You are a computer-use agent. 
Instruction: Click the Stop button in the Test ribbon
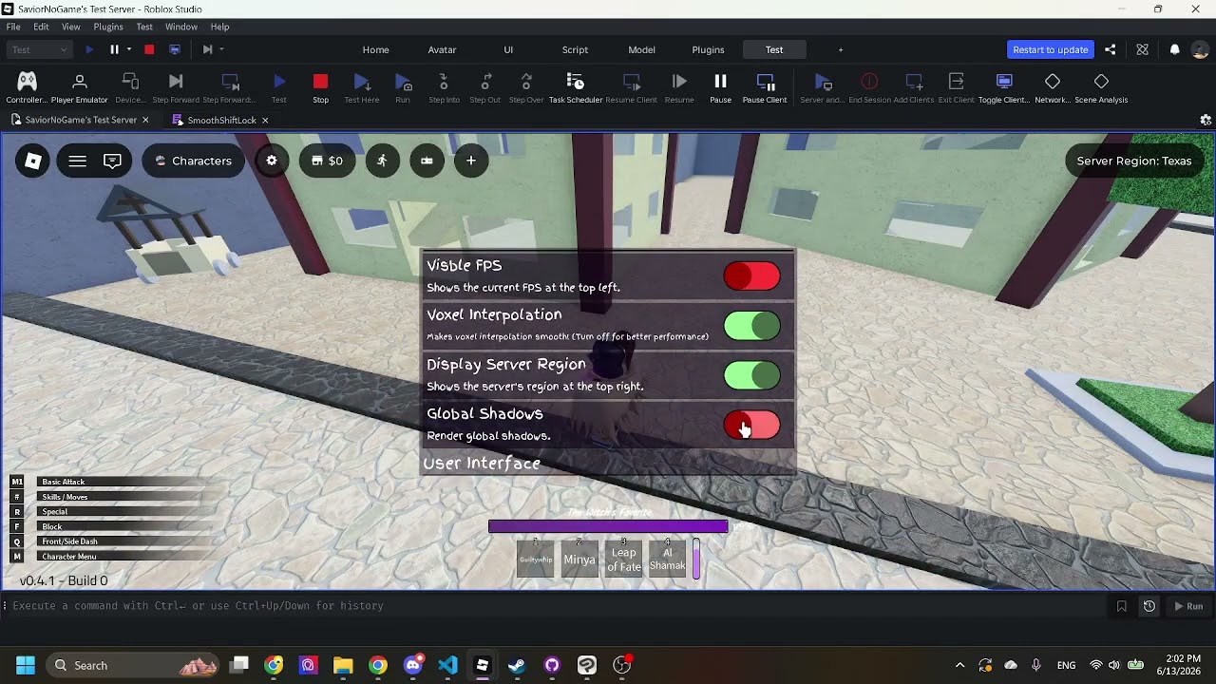320,87
